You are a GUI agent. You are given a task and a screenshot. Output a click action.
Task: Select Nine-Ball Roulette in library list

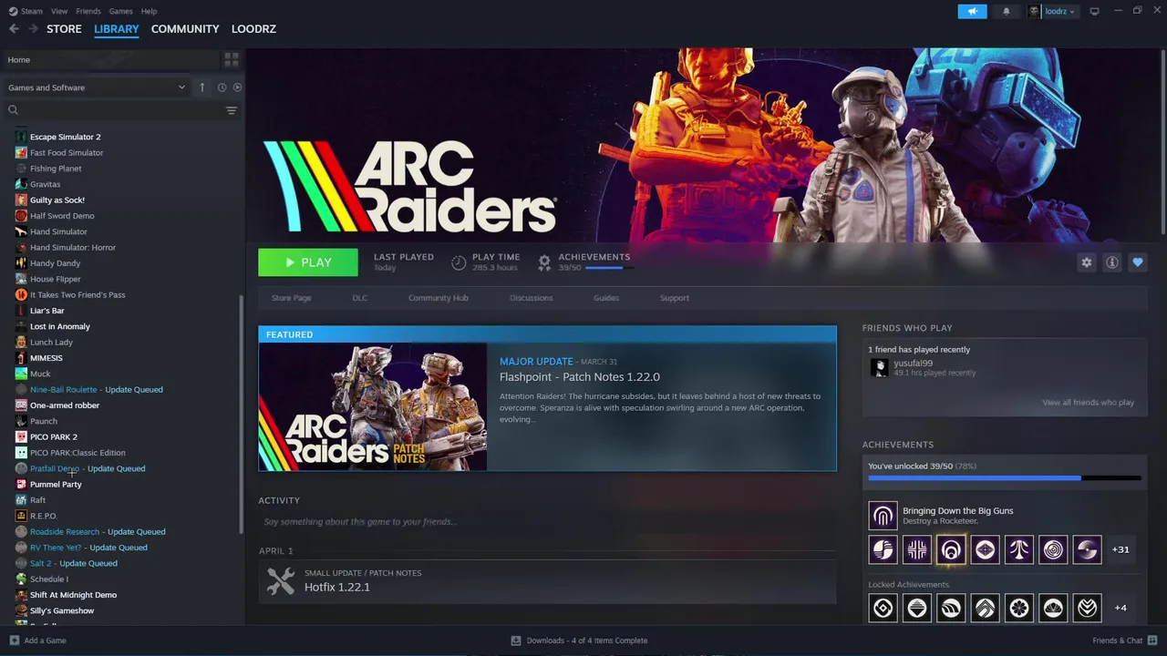[97, 389]
